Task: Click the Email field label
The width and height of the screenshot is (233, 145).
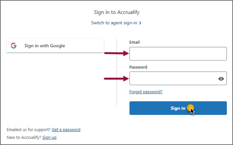Action: 134,42
